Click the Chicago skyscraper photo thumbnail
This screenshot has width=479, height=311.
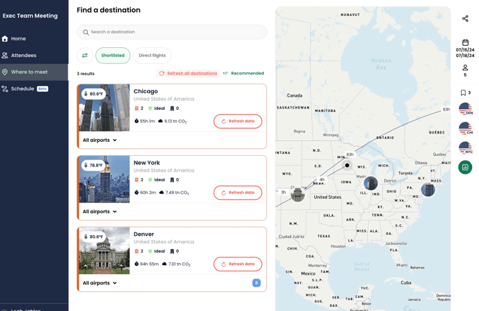104,108
